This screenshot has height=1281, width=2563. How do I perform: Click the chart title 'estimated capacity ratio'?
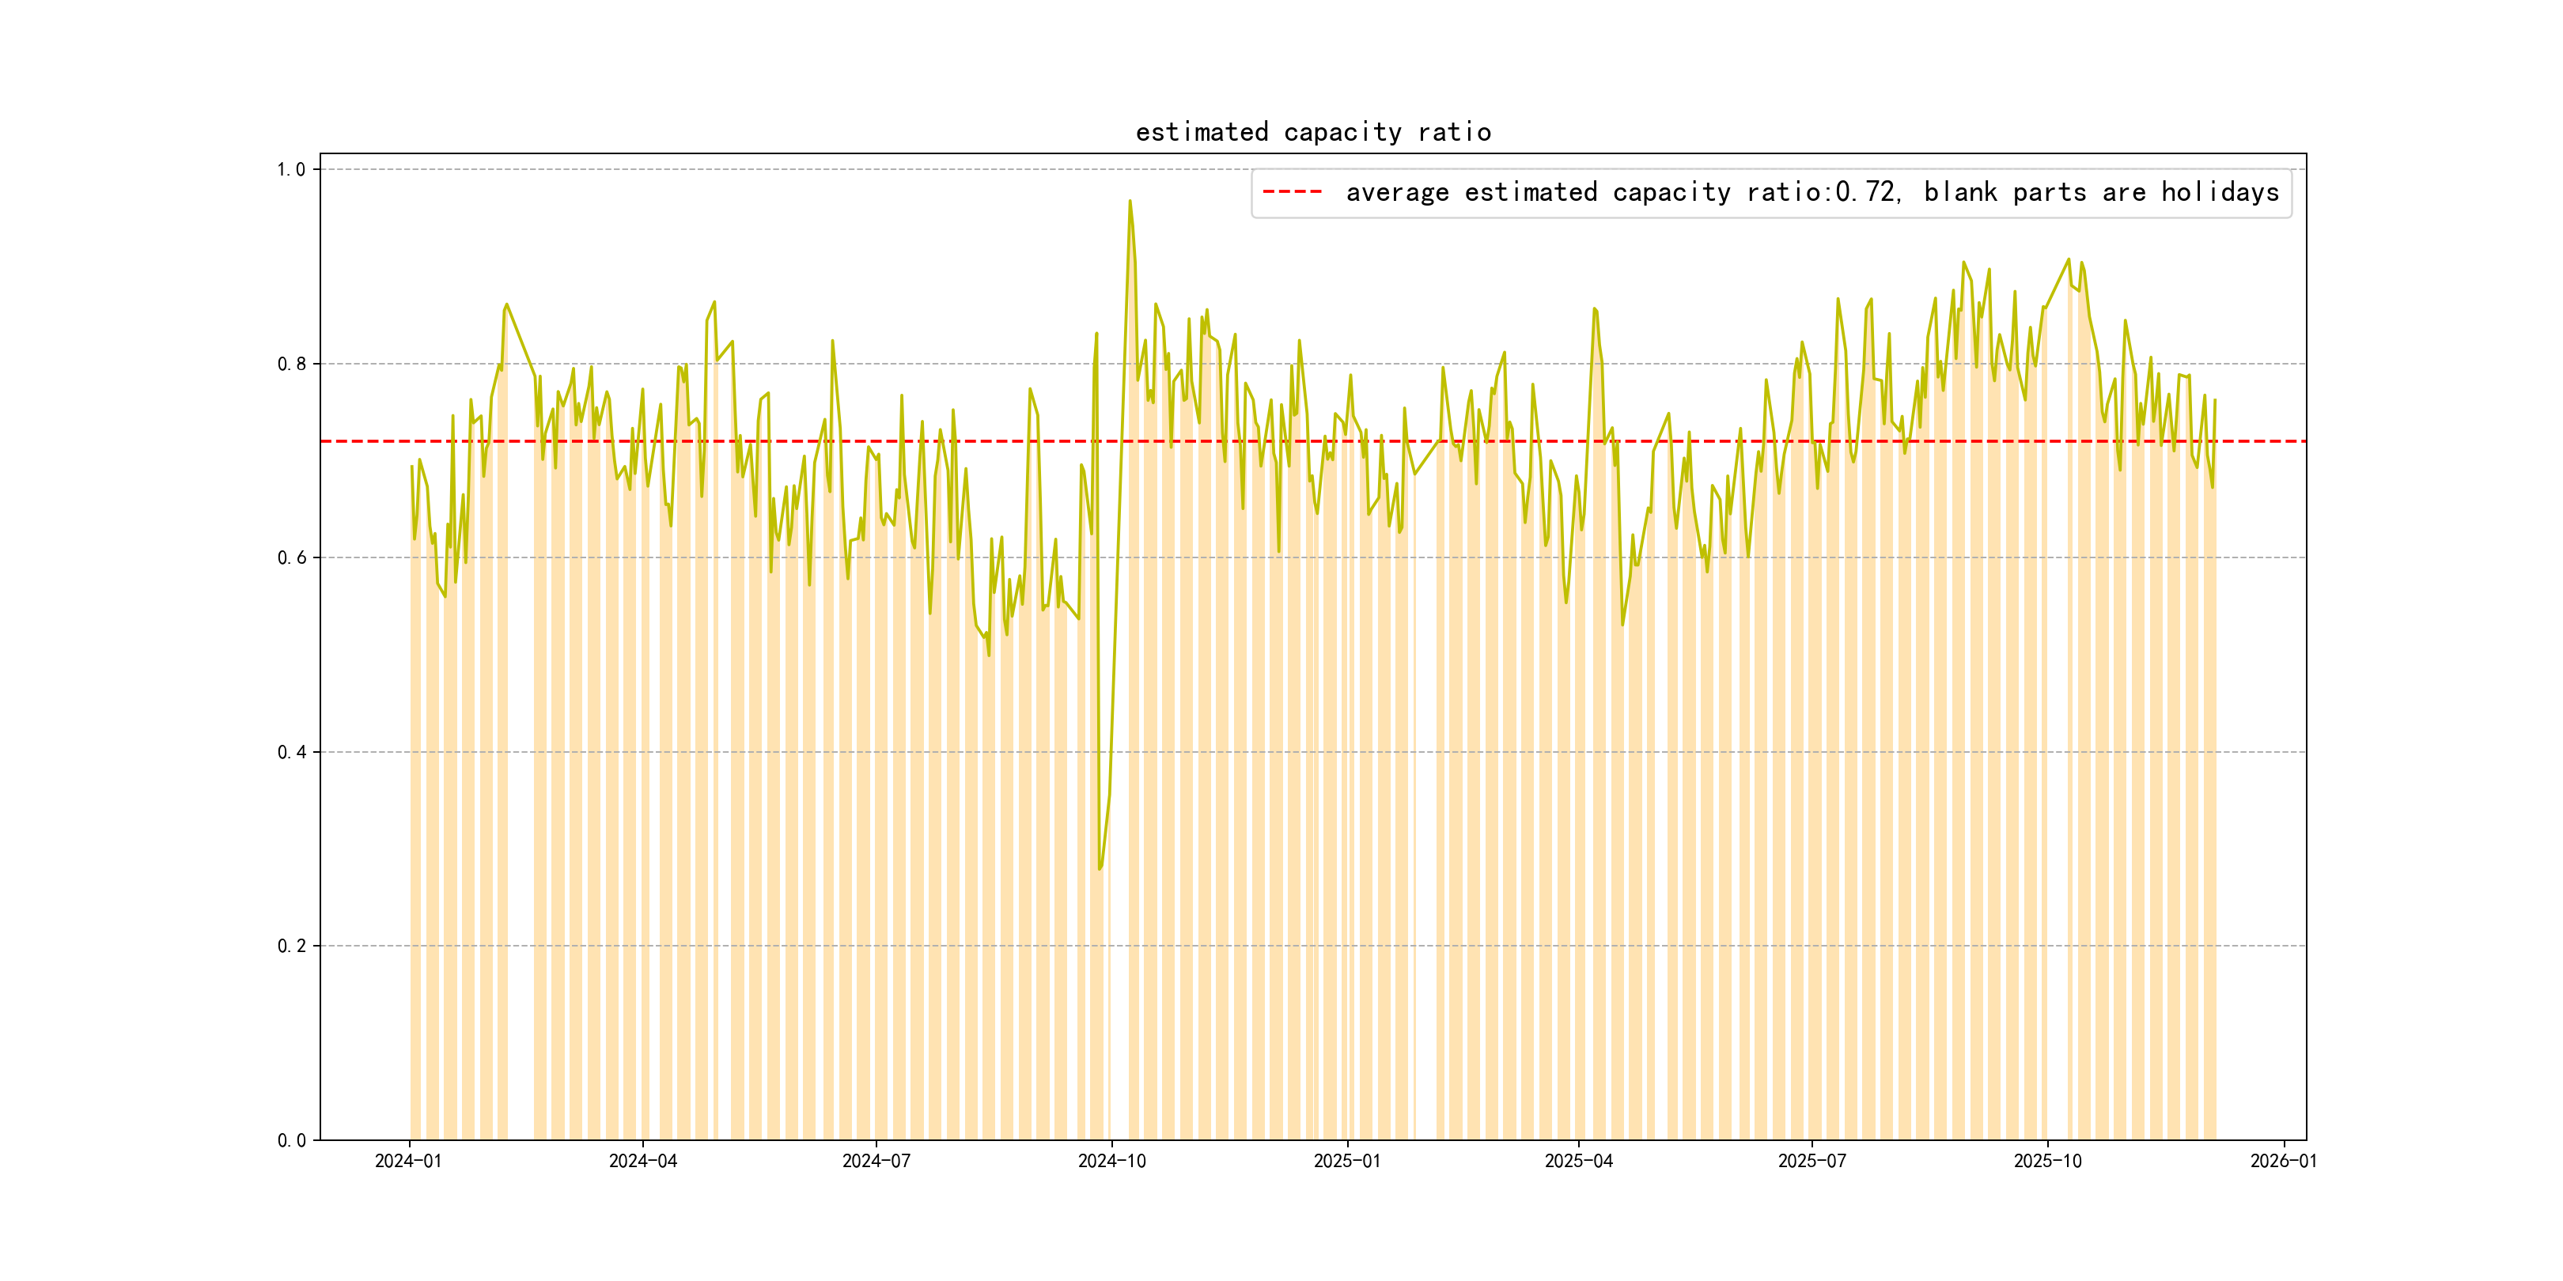[1312, 132]
